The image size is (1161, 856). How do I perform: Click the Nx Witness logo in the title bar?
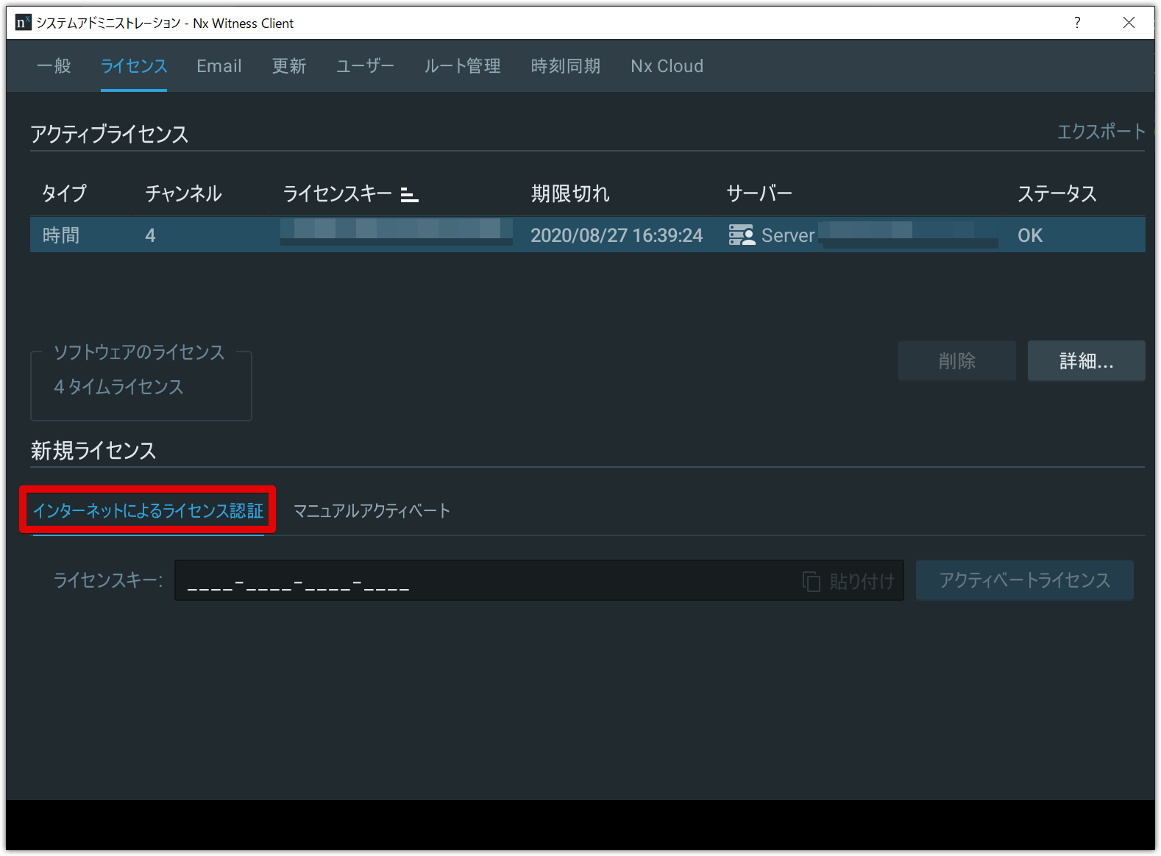[23, 23]
